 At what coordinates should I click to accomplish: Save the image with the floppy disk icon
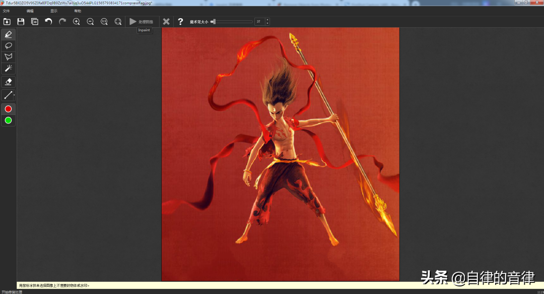tap(21, 22)
